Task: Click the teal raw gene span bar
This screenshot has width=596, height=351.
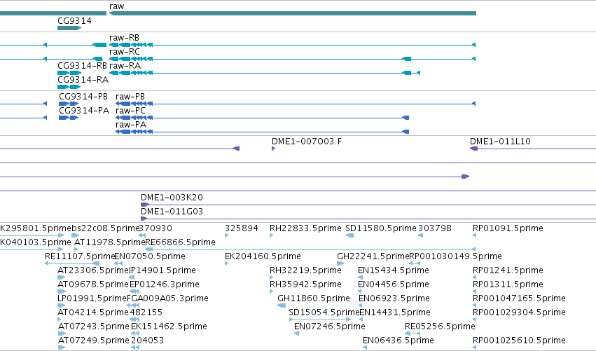Action: 293,13
